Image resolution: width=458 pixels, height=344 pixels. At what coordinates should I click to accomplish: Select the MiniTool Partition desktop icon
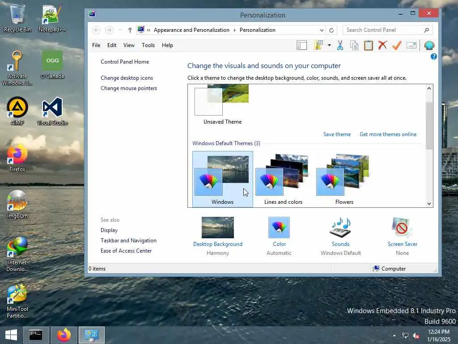click(17, 301)
